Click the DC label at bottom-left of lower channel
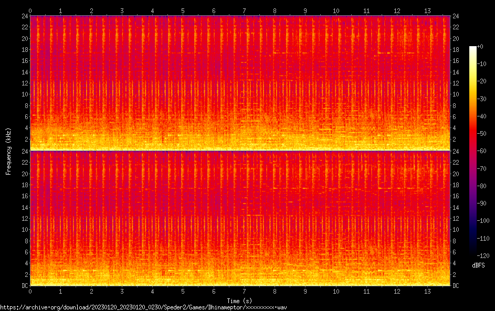Image resolution: width=495 pixels, height=311 pixels. pos(24,286)
